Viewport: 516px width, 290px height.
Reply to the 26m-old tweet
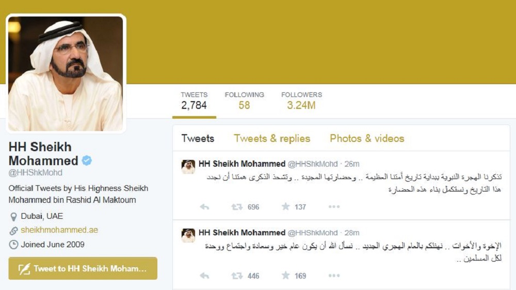(204, 207)
